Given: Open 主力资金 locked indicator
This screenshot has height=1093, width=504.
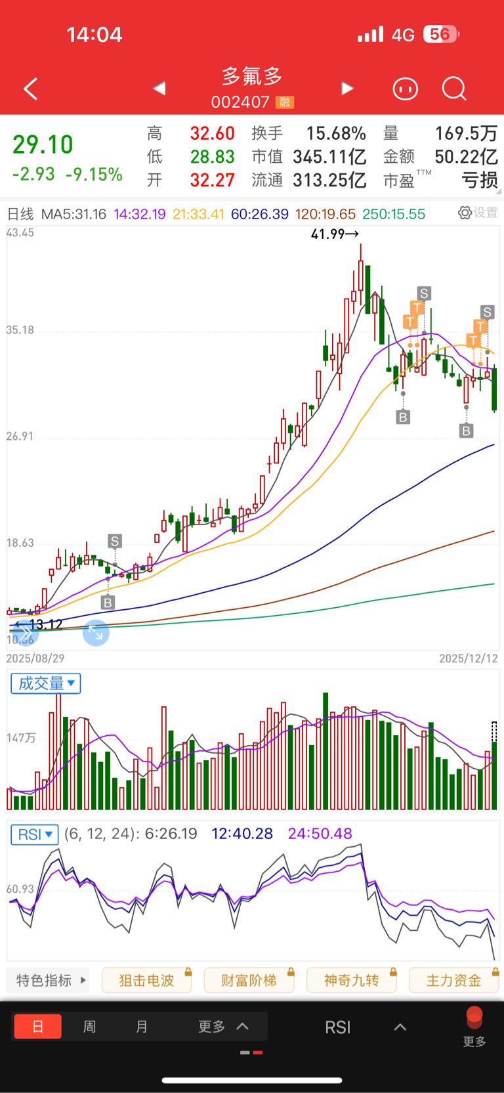Looking at the screenshot, I should (454, 980).
